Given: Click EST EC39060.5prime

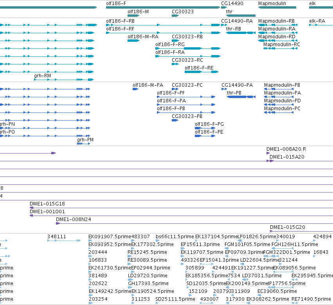Looking at the screenshot, I should coord(259,295).
